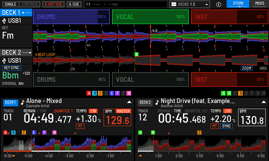This screenshot has width=269, height=161.
Task: Select empty Deck 2 hot cue slot E
Action: 246,93
